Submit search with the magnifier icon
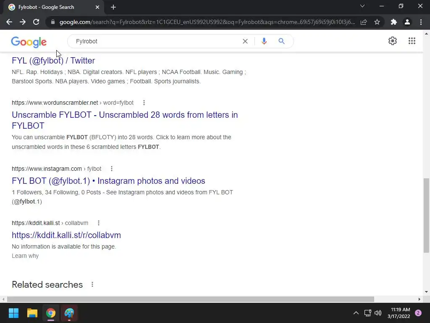Image resolution: width=430 pixels, height=323 pixels. tap(281, 41)
